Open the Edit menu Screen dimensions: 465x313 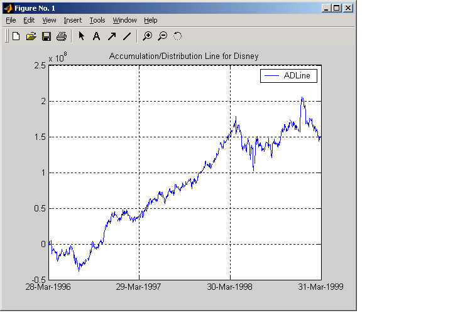coord(29,20)
